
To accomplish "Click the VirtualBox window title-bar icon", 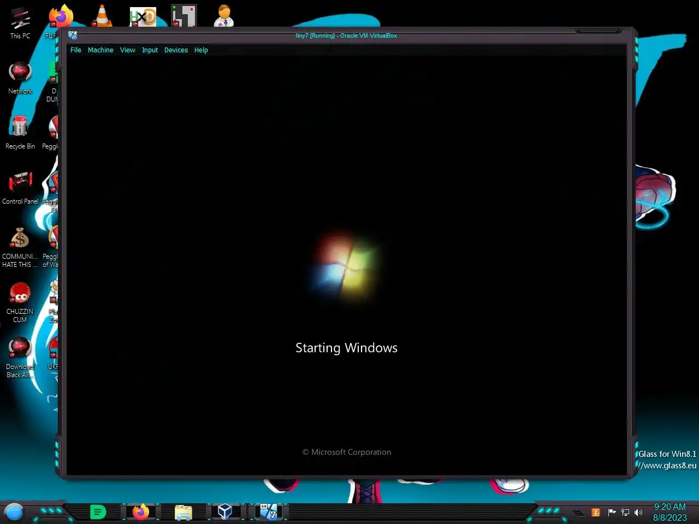I will [x=73, y=35].
